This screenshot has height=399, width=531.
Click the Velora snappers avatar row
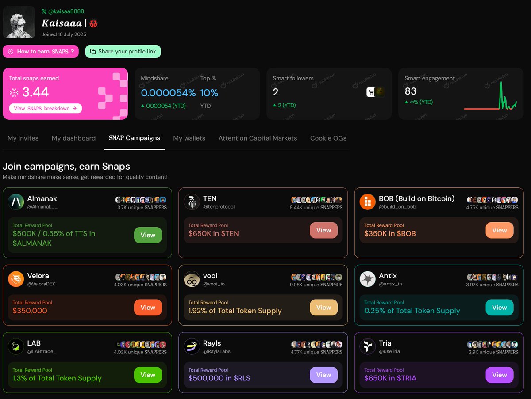pyautogui.click(x=141, y=277)
